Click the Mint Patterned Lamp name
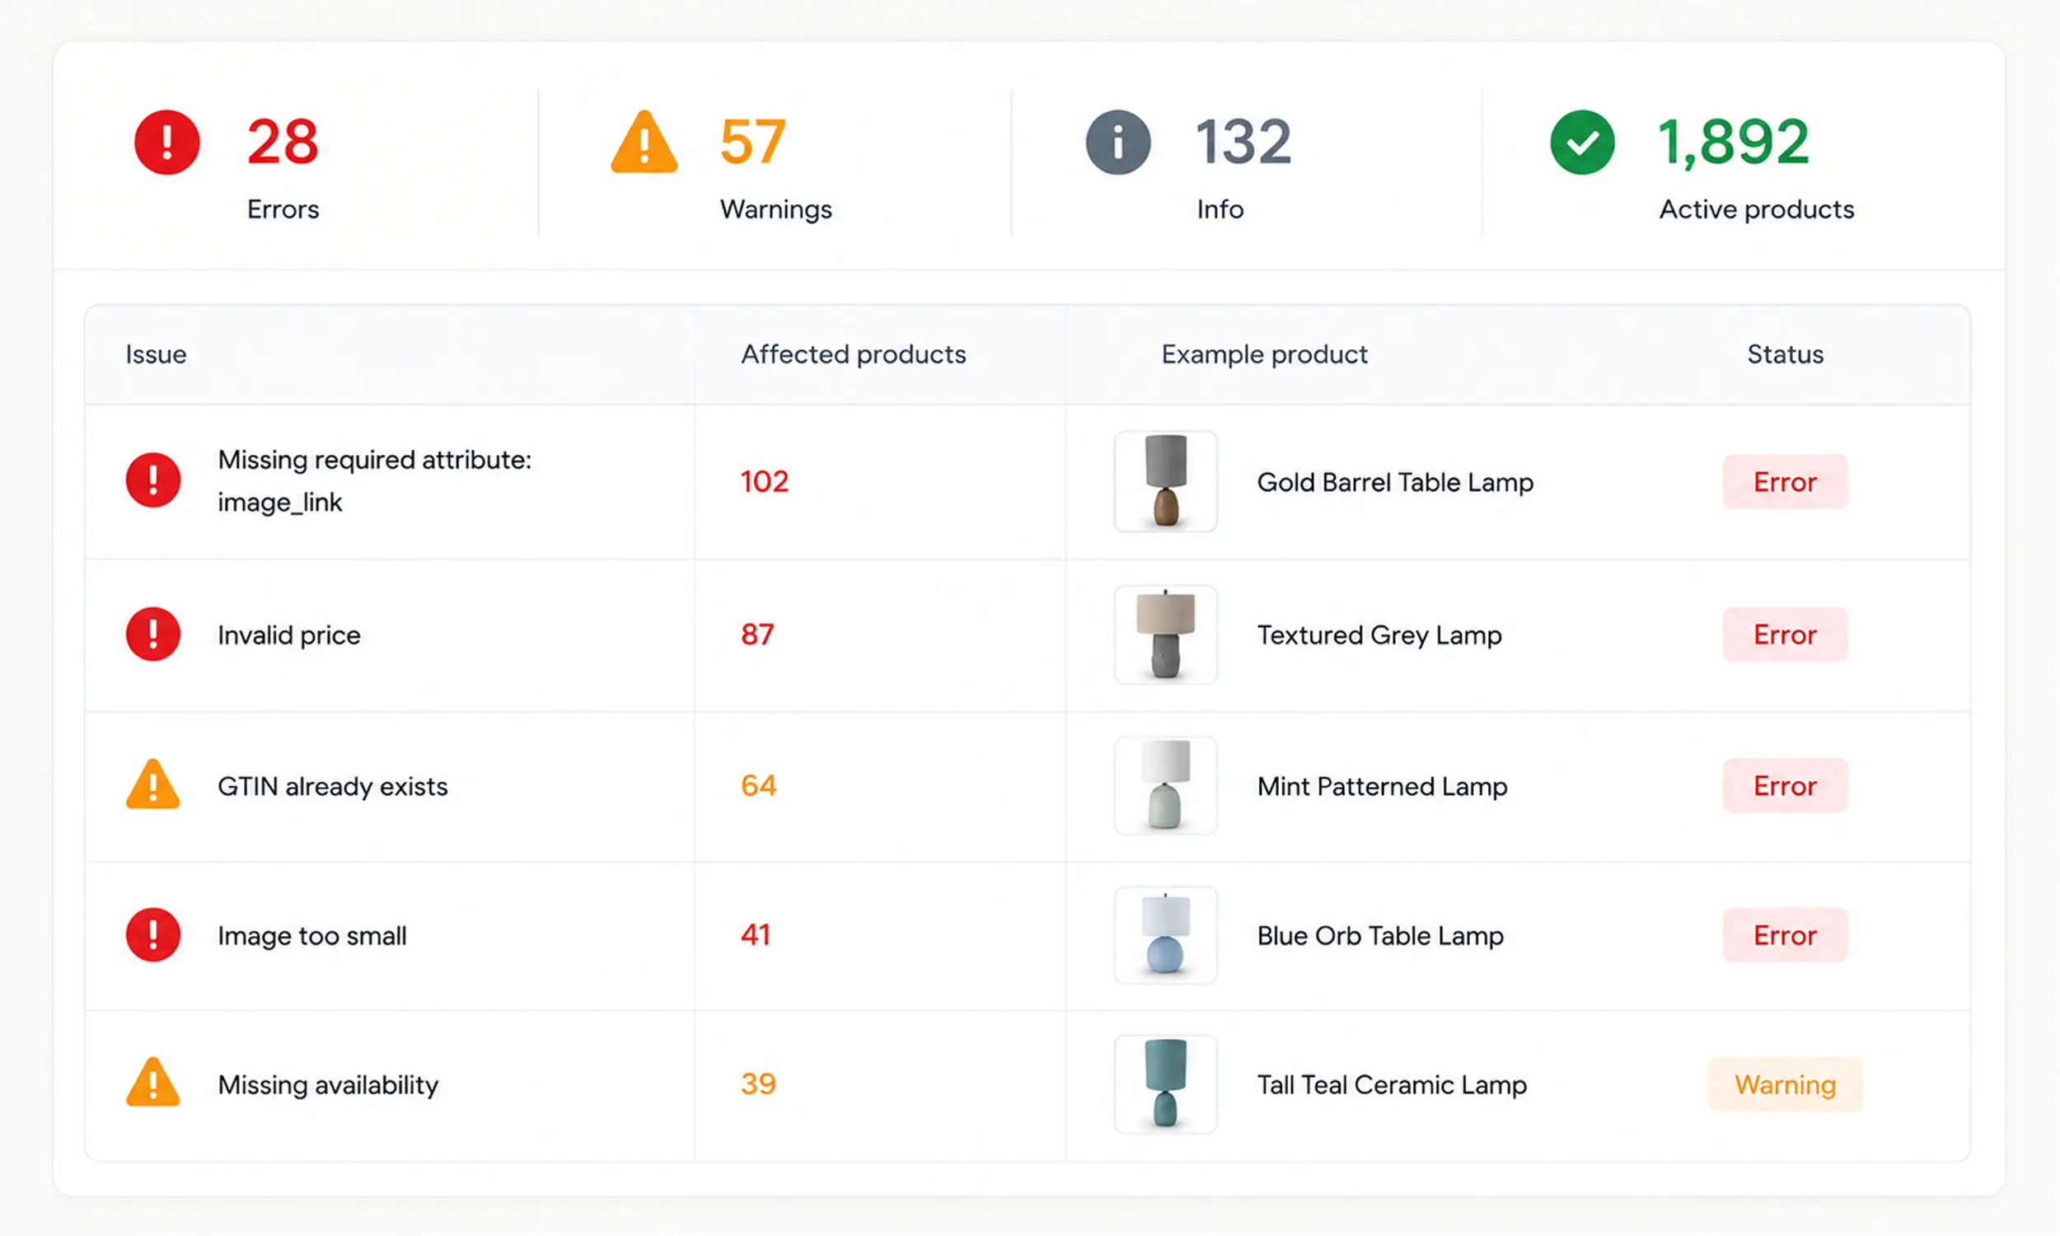The image size is (2060, 1236). click(x=1382, y=786)
